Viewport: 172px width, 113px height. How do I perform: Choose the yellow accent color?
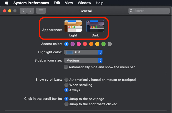(97, 44)
